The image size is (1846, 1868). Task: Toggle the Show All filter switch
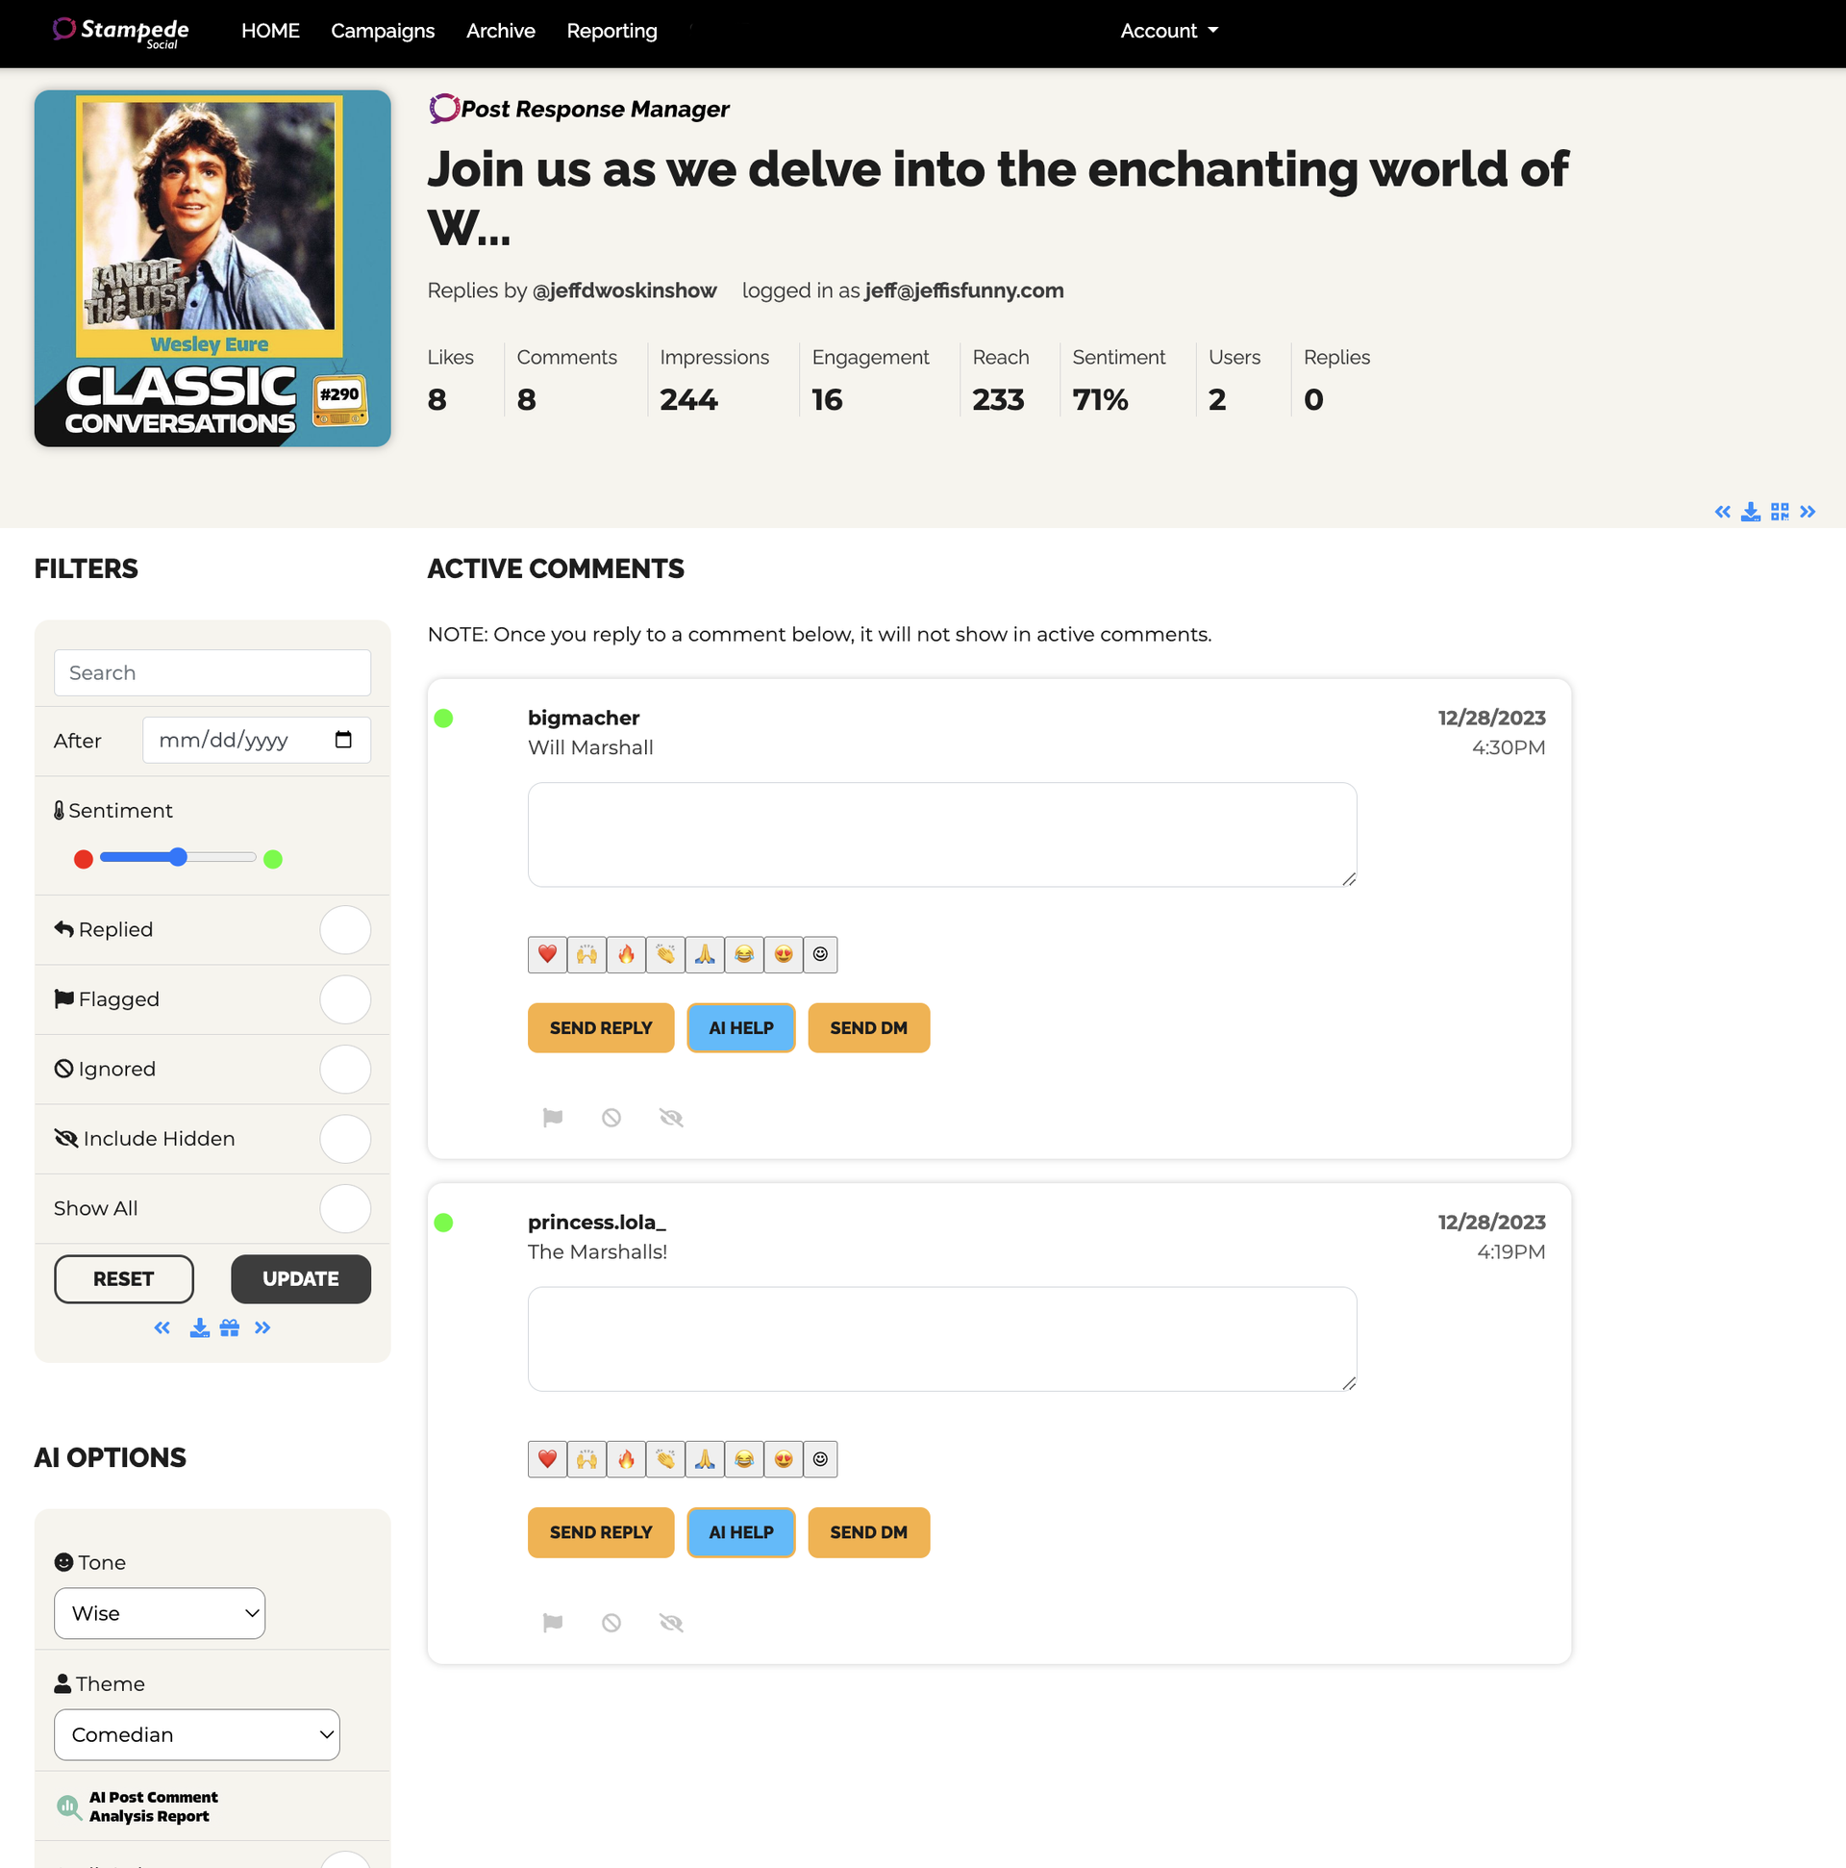tap(346, 1209)
